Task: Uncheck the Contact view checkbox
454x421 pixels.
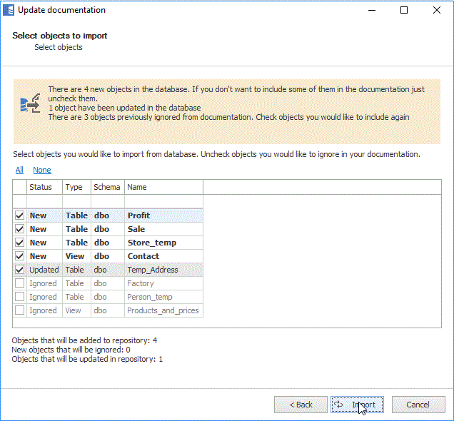Action: pyautogui.click(x=19, y=256)
